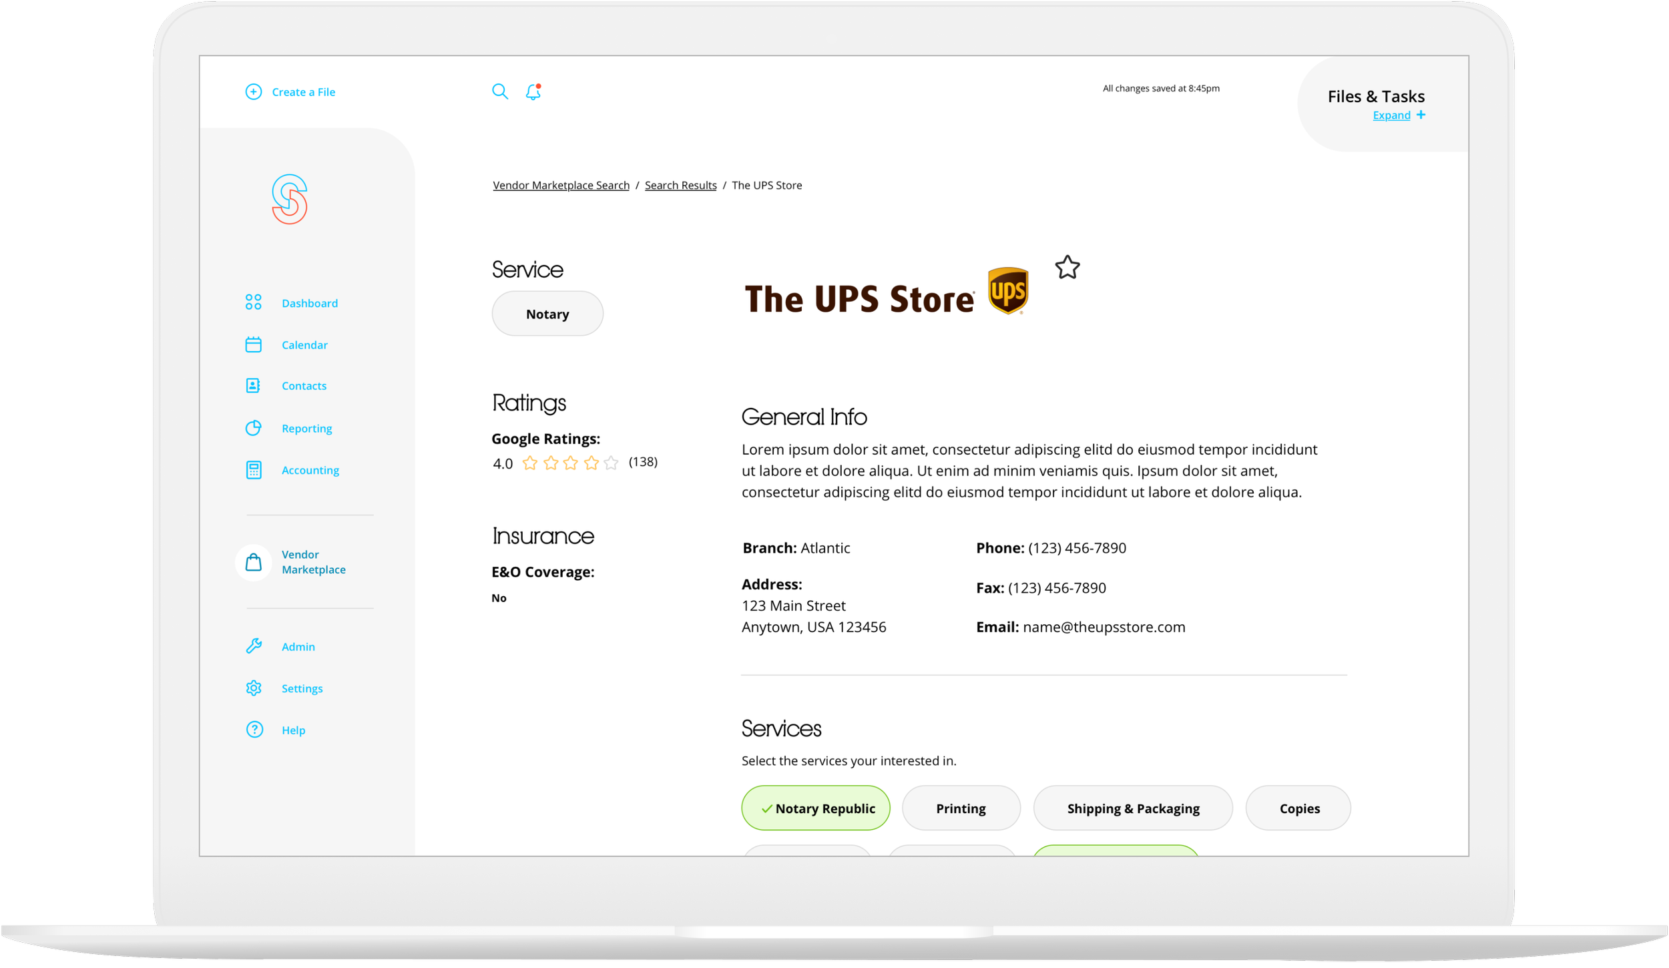Deselect the Notary Republic service chip
The width and height of the screenshot is (1669, 968).
[816, 808]
